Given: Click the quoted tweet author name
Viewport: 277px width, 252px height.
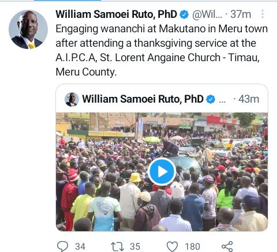Looking at the screenshot, I should pos(143,99).
